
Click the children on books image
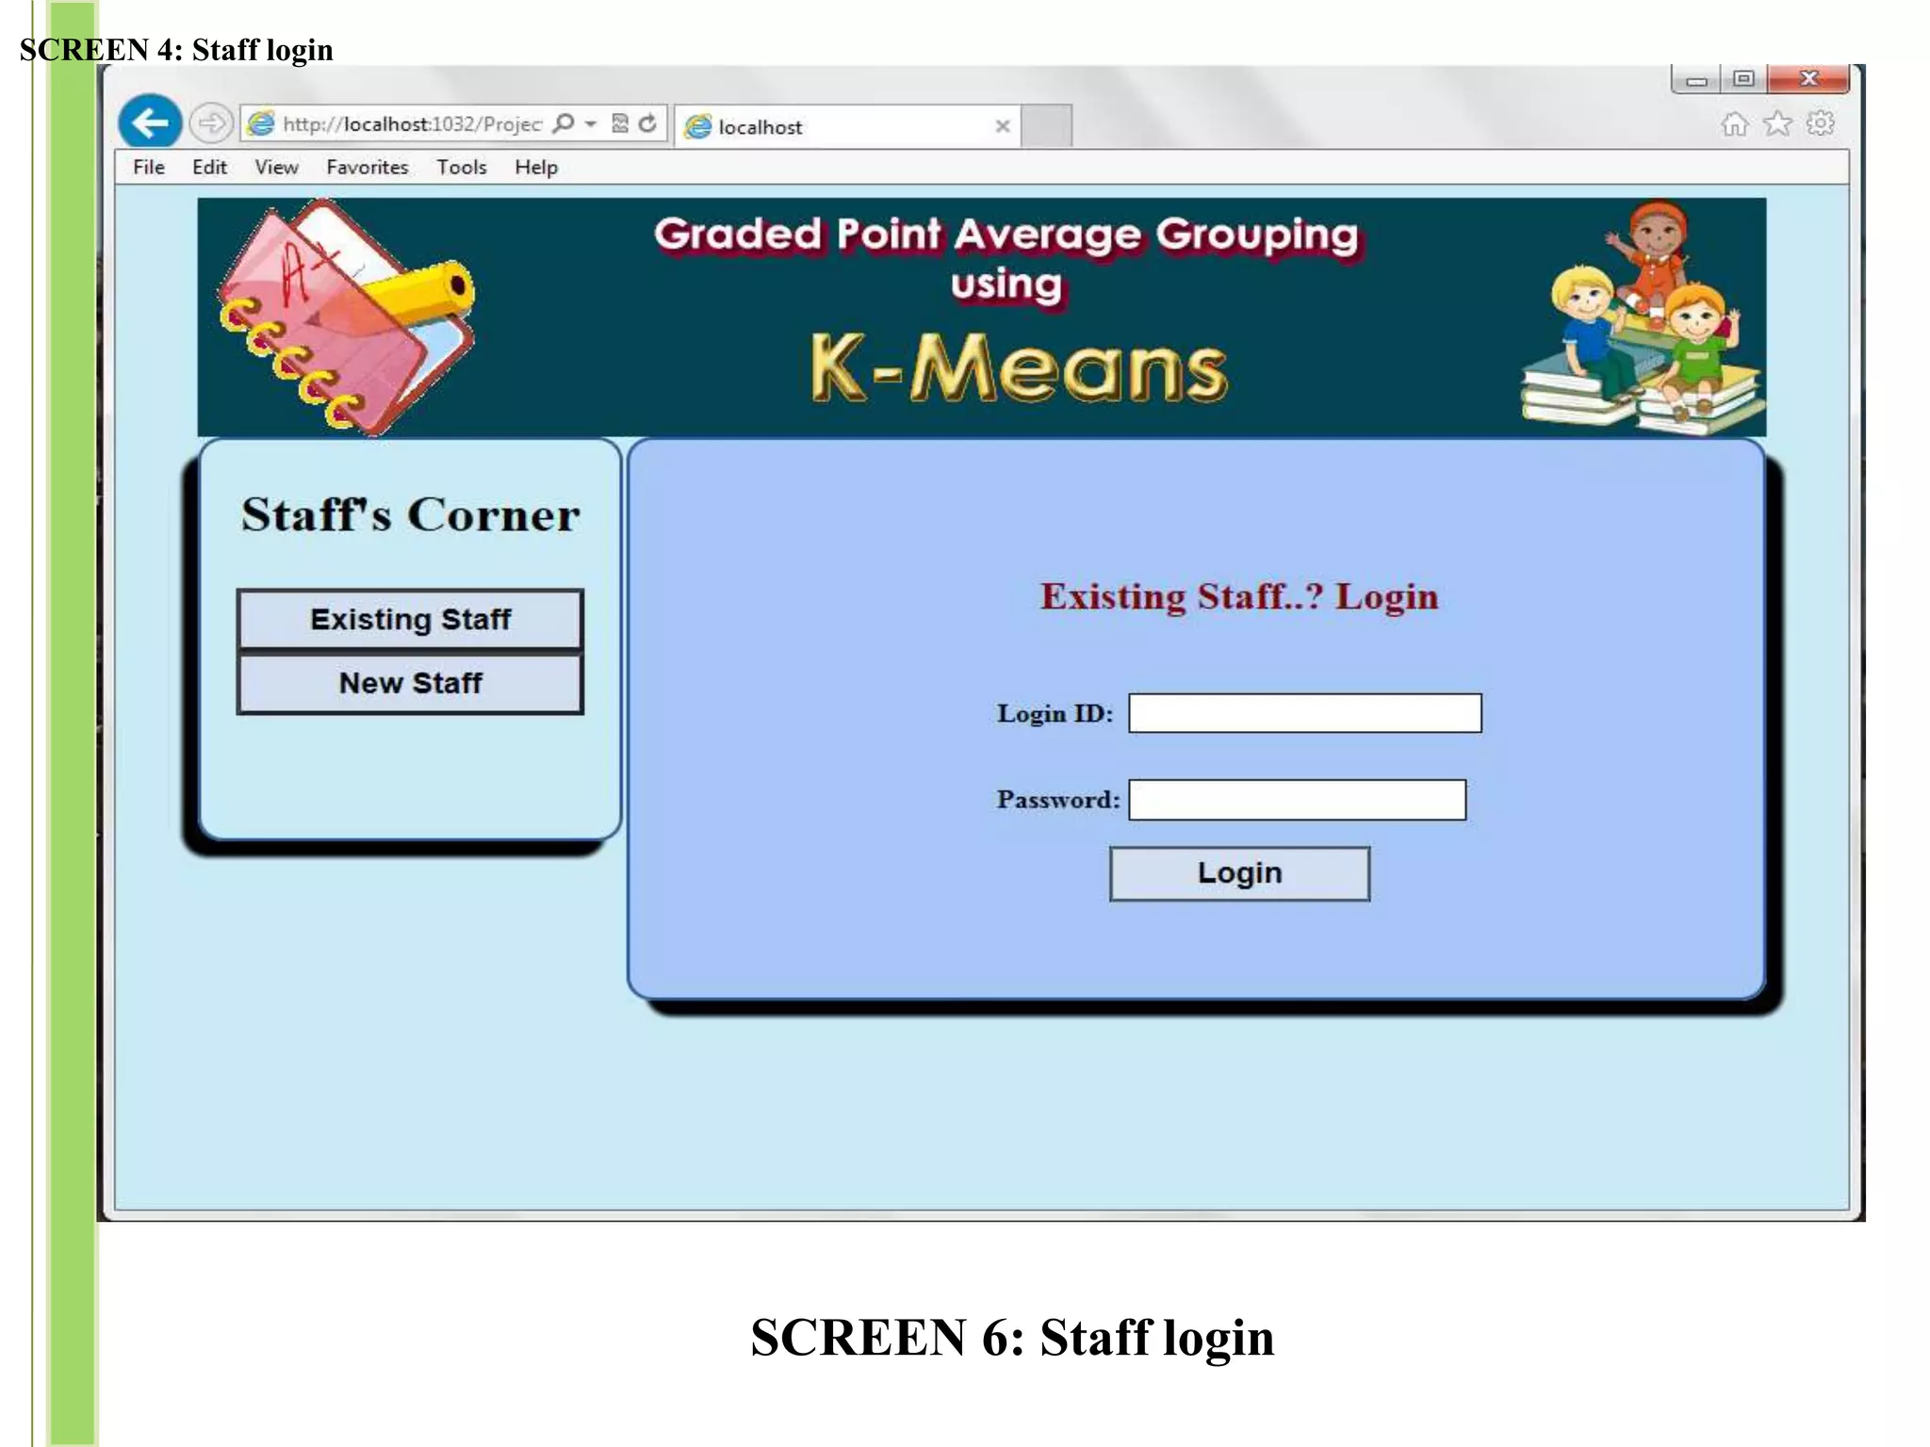1644,317
